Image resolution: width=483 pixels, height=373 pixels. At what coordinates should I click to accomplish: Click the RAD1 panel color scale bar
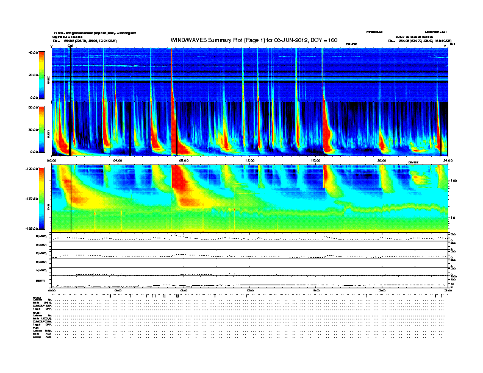pos(41,130)
